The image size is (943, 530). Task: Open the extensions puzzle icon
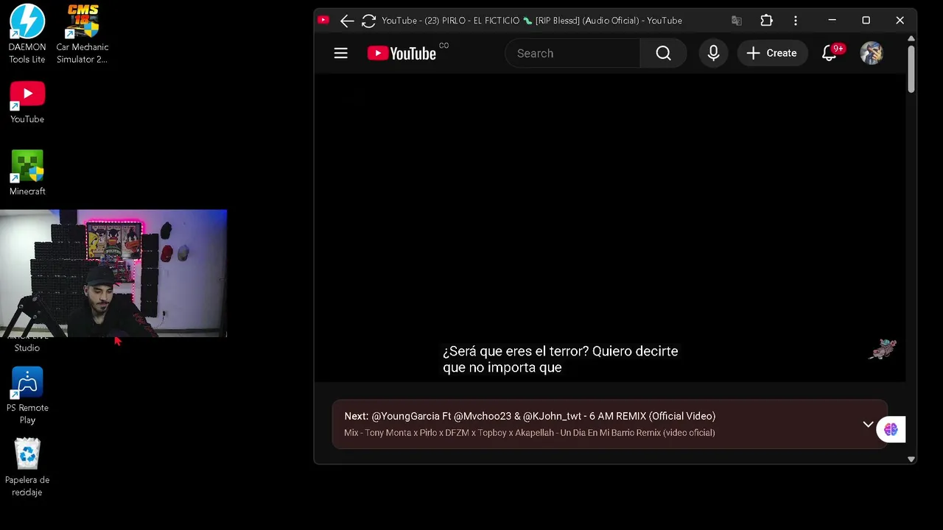(x=766, y=21)
